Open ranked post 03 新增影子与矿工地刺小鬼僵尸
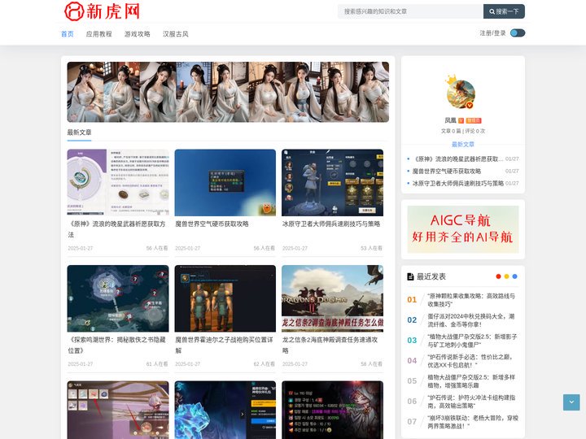Screen dimensions: 586x439 point(472,341)
